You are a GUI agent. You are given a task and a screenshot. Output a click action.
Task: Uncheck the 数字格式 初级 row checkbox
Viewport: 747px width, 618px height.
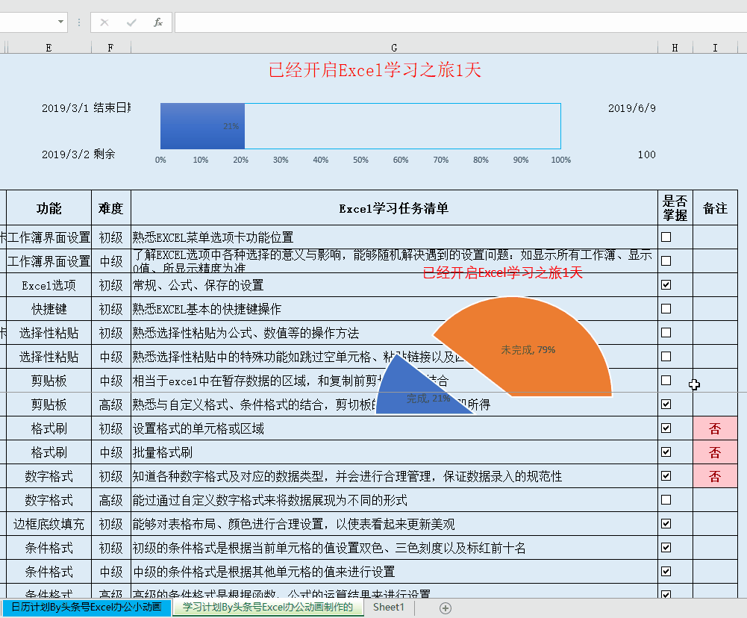pyautogui.click(x=666, y=476)
